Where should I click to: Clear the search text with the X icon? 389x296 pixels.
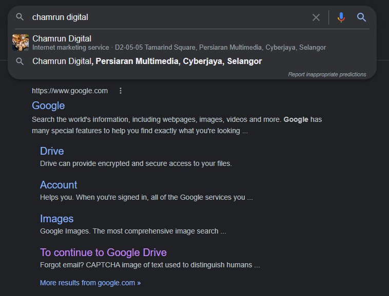click(316, 17)
